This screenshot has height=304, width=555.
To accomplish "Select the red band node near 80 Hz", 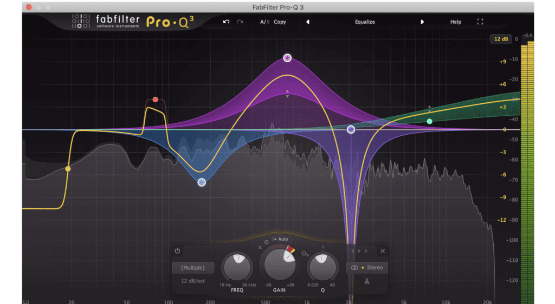I will coord(156,100).
